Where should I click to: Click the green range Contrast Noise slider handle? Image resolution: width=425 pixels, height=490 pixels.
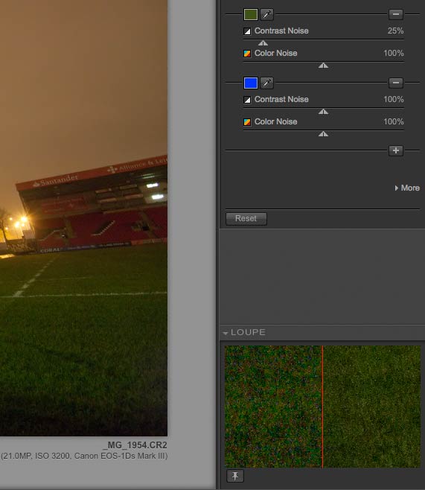point(263,42)
